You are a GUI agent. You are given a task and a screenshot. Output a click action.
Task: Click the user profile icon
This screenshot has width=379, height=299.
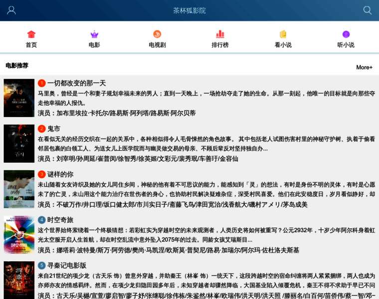click(11, 10)
